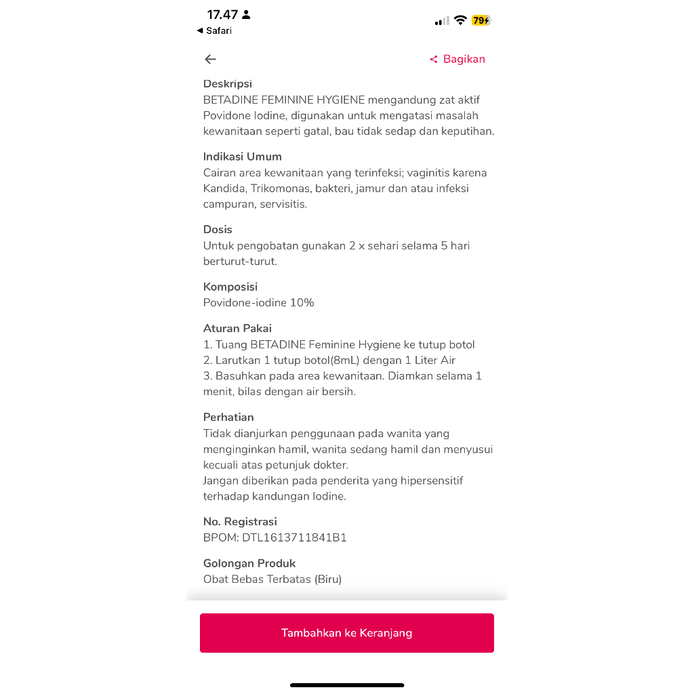The width and height of the screenshot is (694, 694).
Task: Tap the Komposisi section heading
Action: point(230,287)
